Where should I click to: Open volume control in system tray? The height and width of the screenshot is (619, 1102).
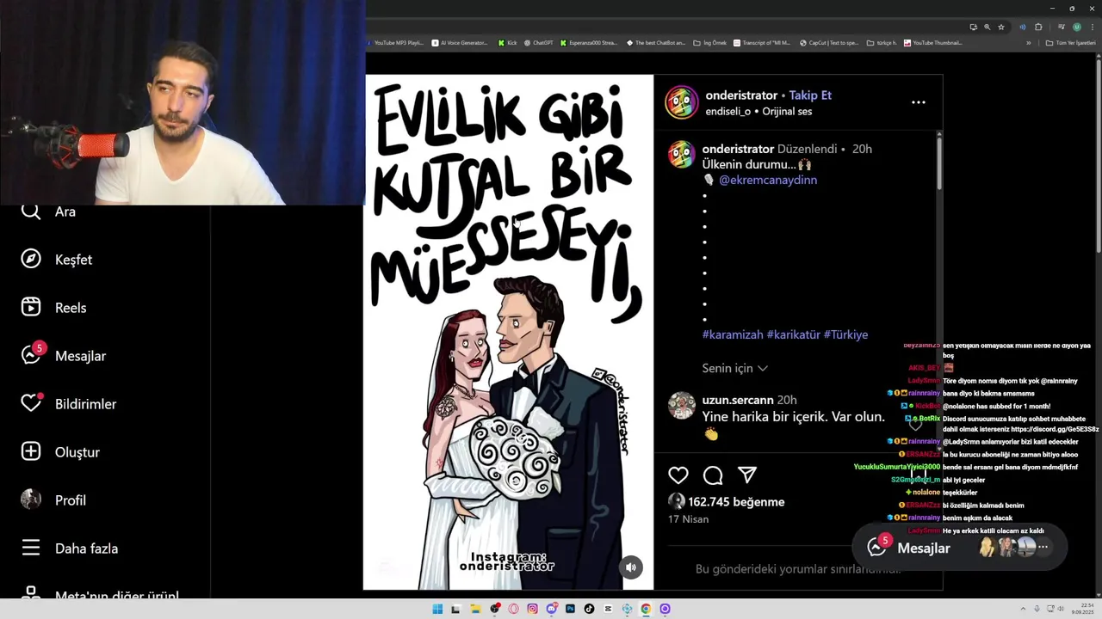1061,609
